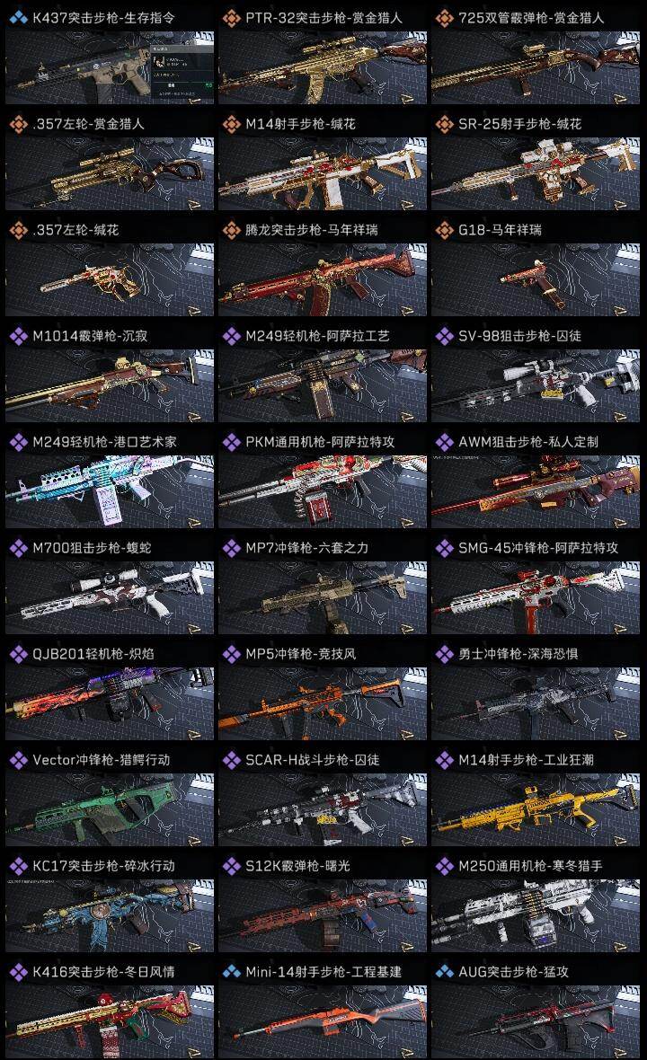Choose the KC17突击步枪-碎冰行动 weapon image
Viewport: 647px width, 1060px height.
[110, 915]
